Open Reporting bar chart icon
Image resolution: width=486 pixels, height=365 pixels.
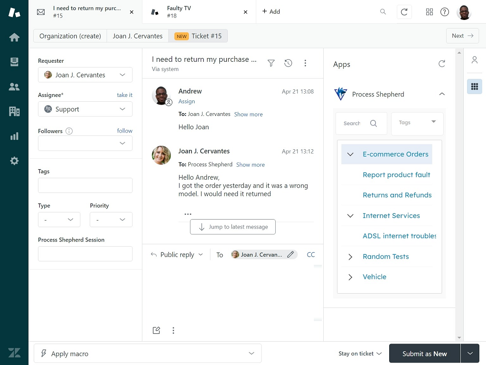(x=14, y=136)
